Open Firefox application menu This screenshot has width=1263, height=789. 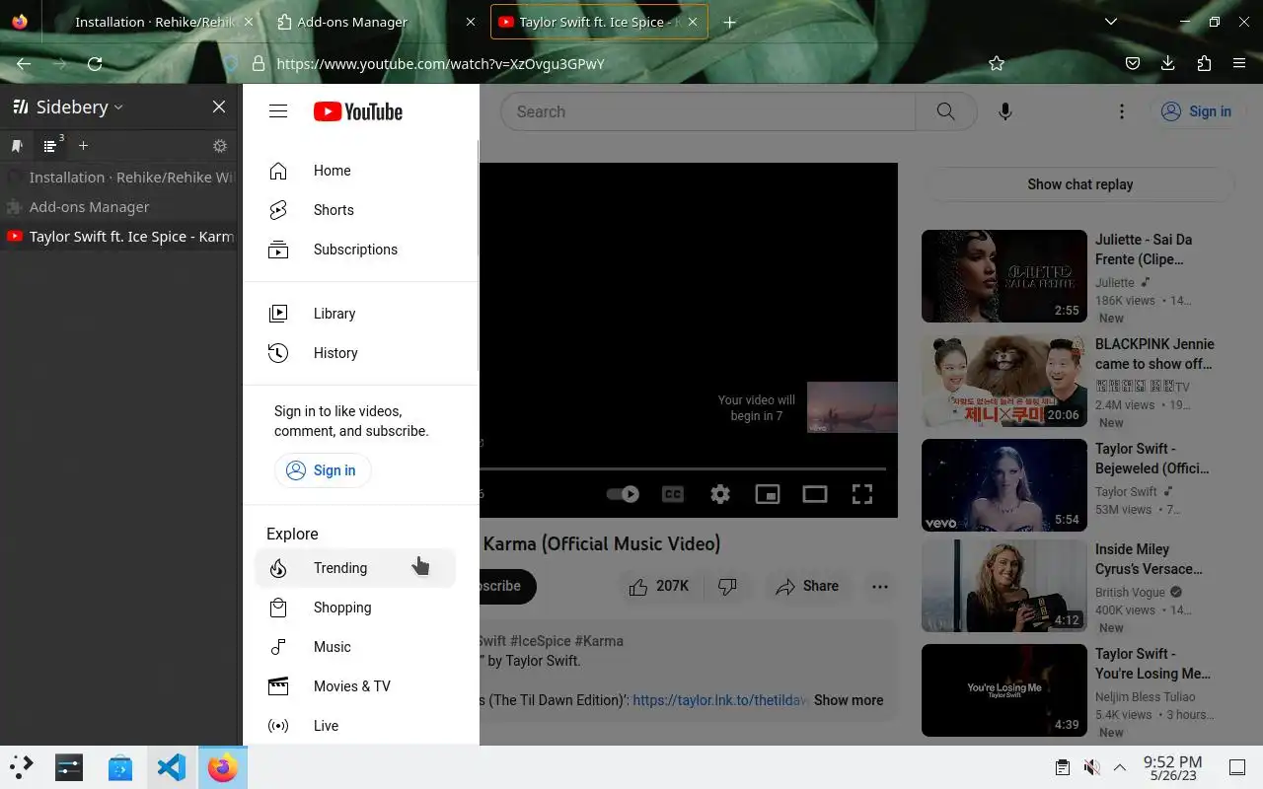1239,63
